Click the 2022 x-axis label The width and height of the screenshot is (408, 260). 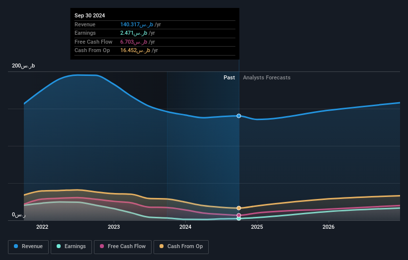pos(42,227)
